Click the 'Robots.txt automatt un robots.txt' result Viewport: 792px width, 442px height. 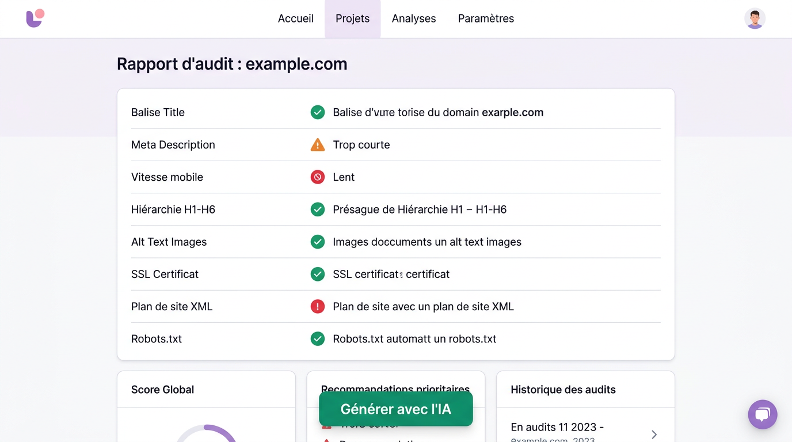(414, 339)
